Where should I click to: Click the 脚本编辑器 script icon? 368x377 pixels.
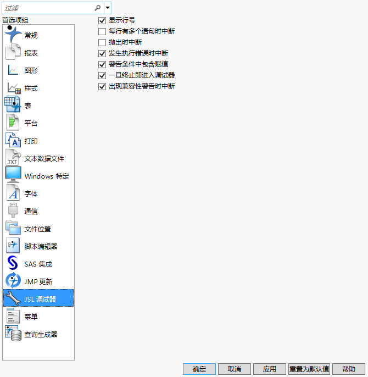click(13, 245)
